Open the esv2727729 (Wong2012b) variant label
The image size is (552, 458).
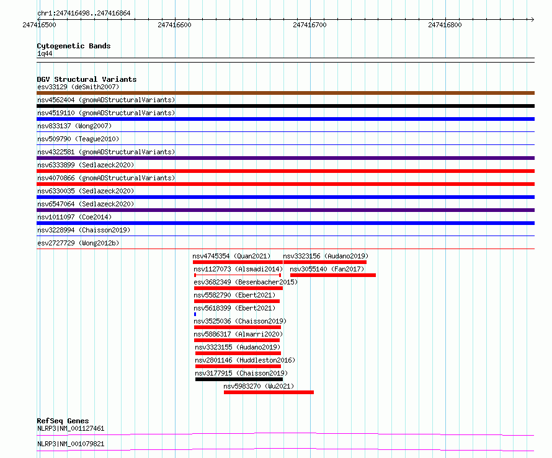pos(78,243)
